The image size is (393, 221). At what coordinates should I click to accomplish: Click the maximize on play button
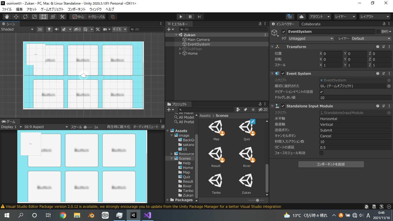click(119, 127)
